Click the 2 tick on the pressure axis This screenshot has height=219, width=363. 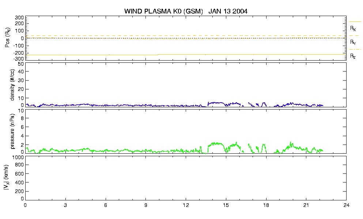tap(22, 145)
